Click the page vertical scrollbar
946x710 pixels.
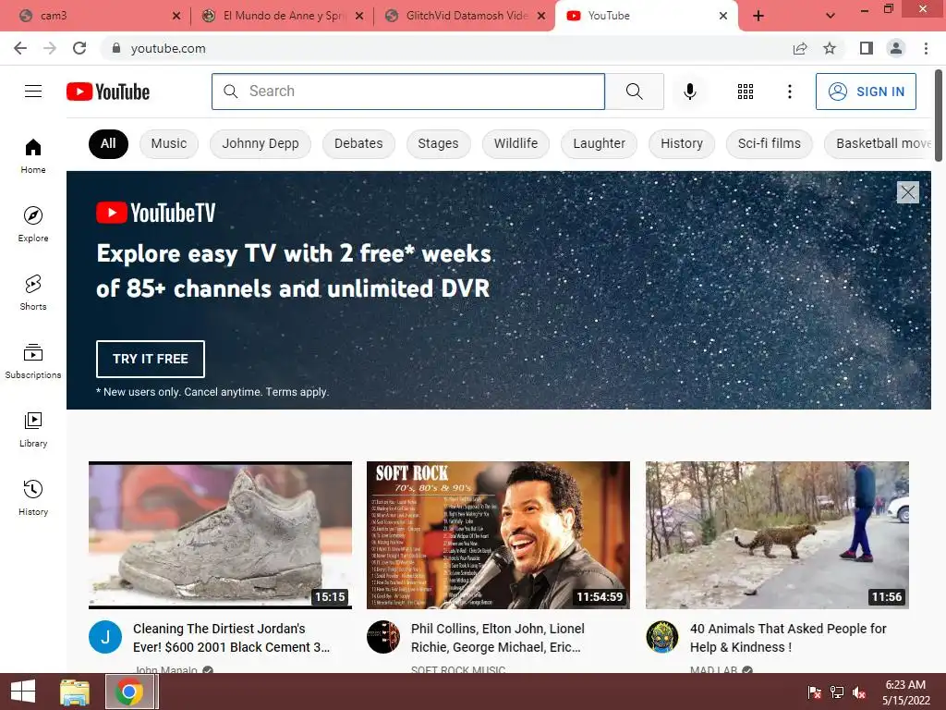point(939,116)
